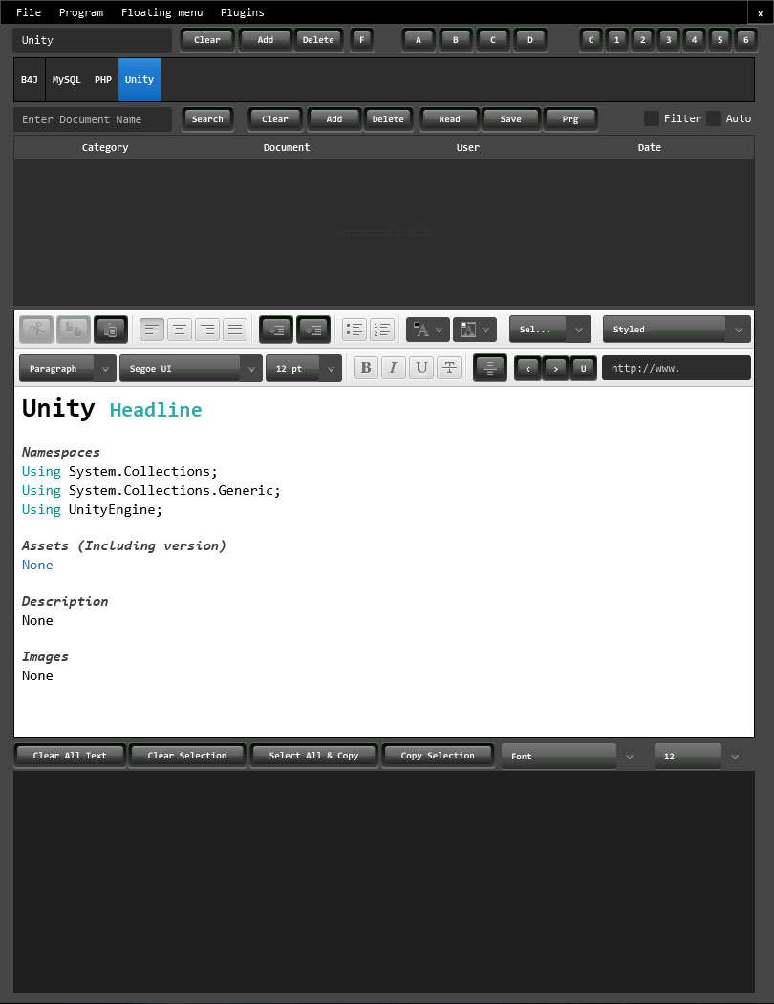Apply justified text alignment
The width and height of the screenshot is (774, 1004).
point(235,329)
